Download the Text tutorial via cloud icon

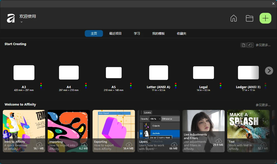pos(264,145)
